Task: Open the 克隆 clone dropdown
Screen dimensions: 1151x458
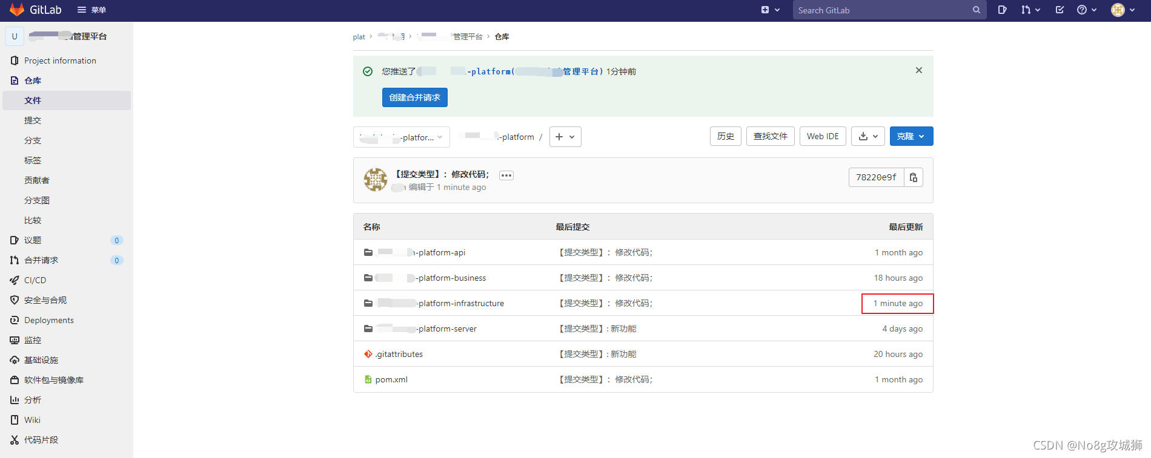Action: pos(912,136)
